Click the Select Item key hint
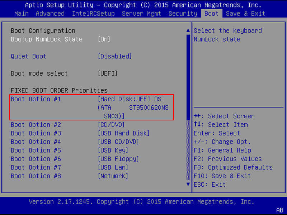Image resolution: width=287 pixels, height=215 pixels. (221, 125)
